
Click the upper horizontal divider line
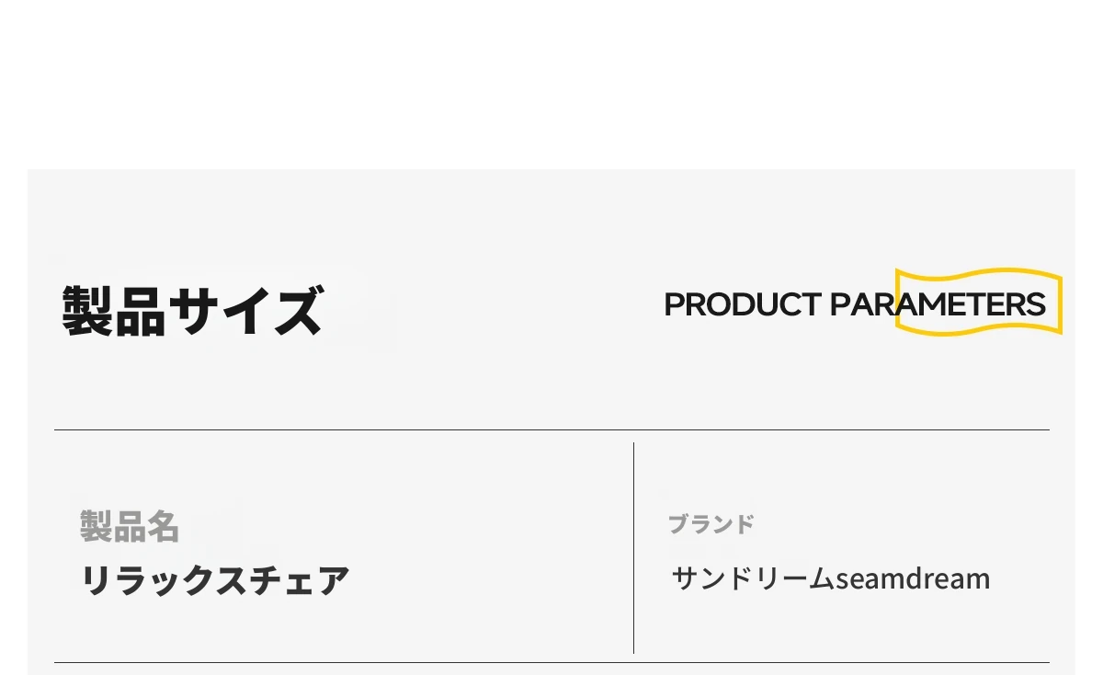[551, 429]
